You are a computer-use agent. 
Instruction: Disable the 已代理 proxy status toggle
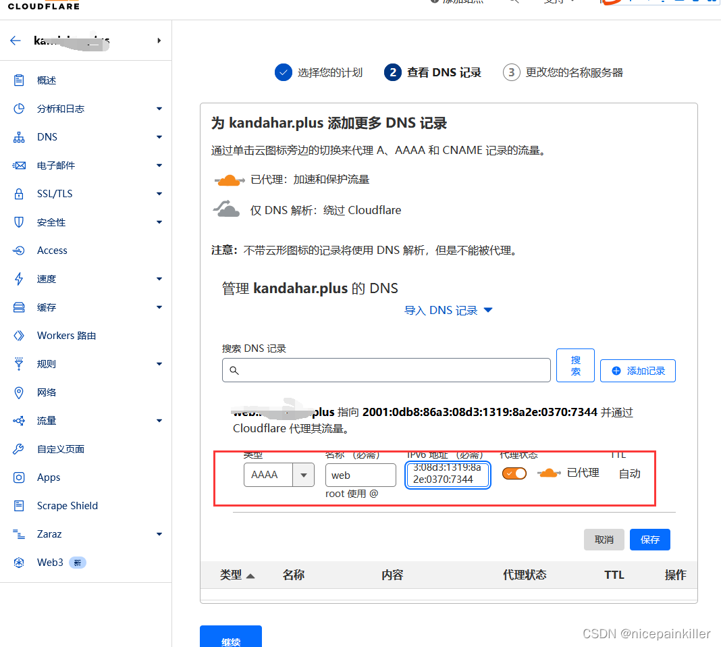pyautogui.click(x=514, y=473)
